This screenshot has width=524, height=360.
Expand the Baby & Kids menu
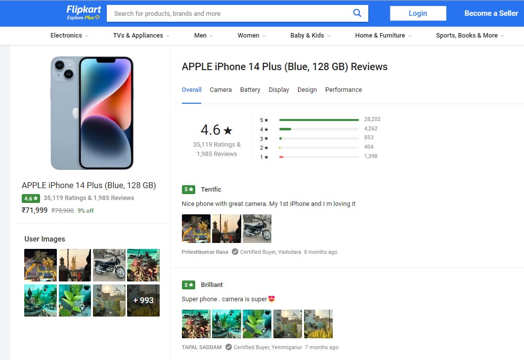point(310,36)
